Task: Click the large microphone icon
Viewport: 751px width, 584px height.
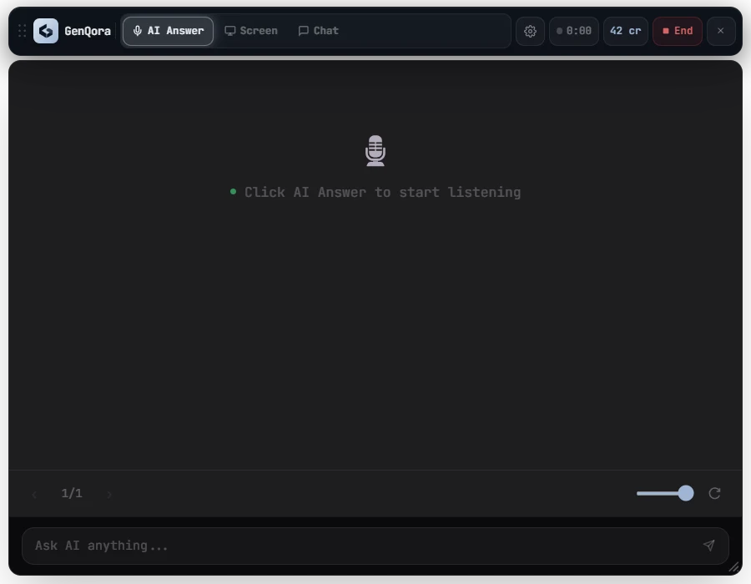Action: 375,151
